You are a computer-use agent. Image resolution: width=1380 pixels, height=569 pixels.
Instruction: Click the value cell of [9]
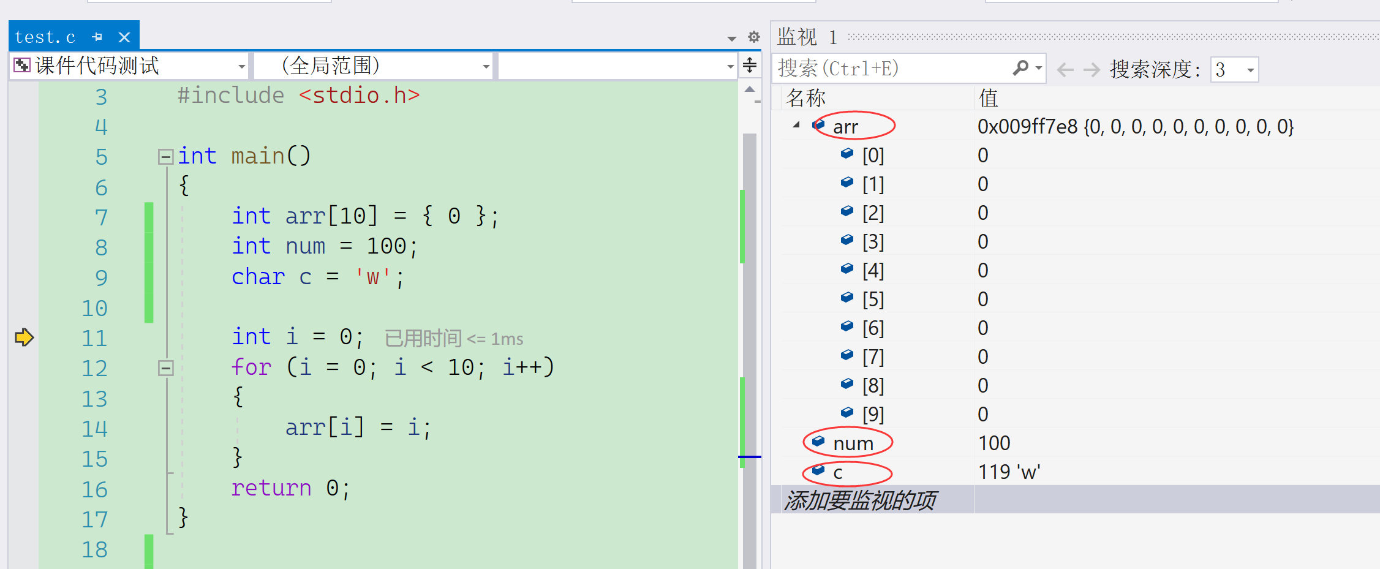pyautogui.click(x=1177, y=415)
